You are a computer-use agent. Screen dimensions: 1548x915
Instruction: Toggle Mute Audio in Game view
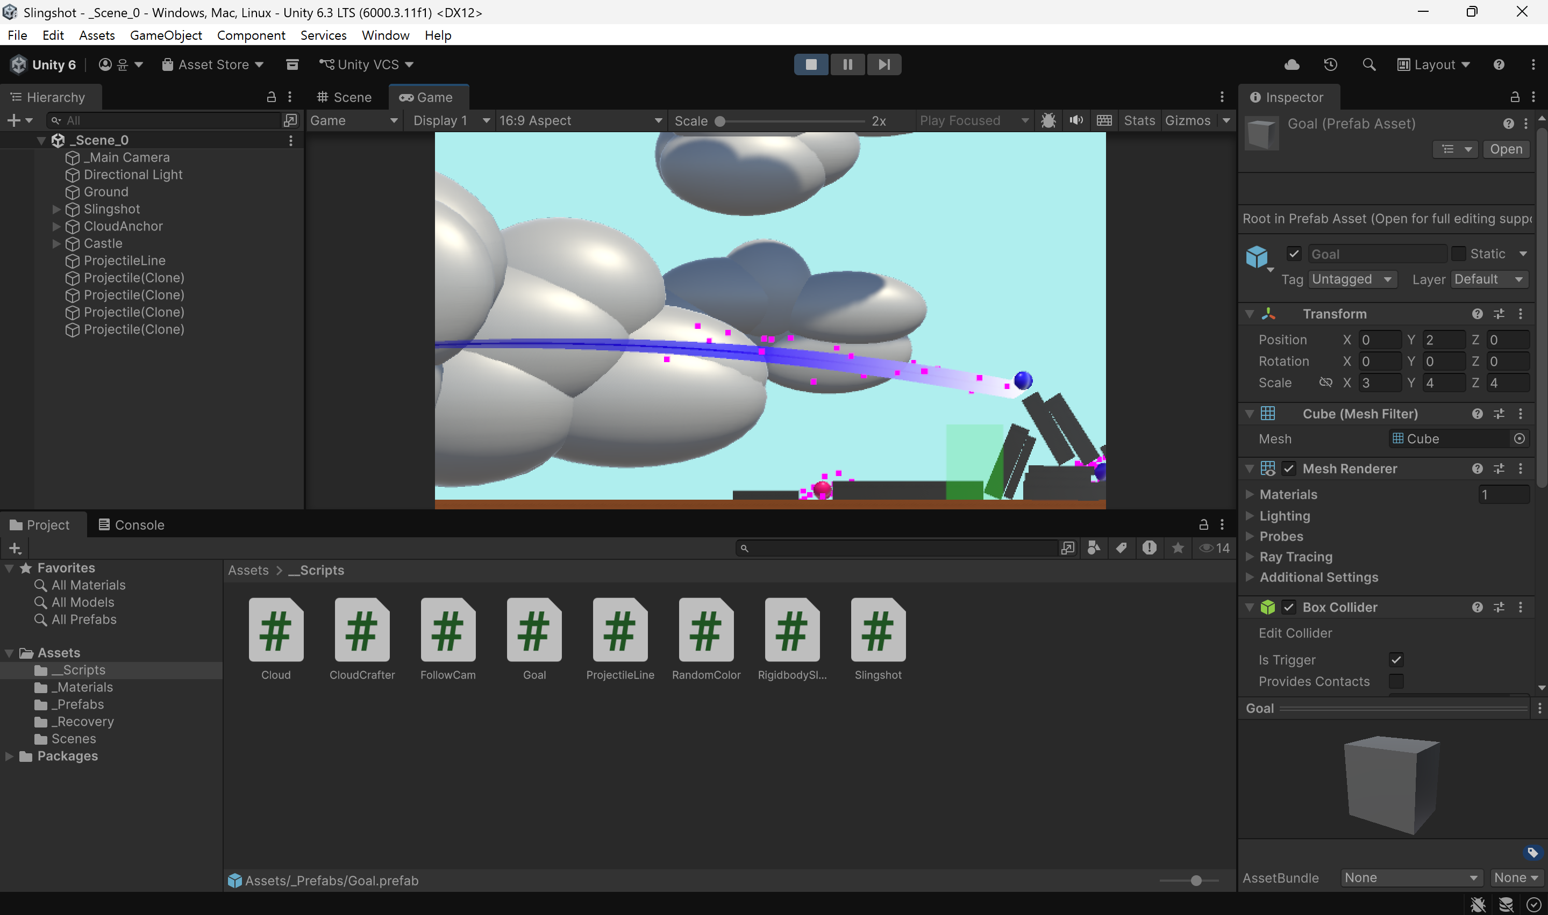1076,120
